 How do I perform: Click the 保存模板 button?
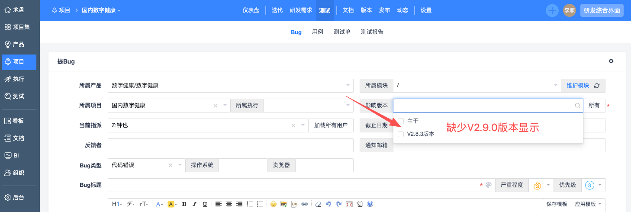(557, 204)
